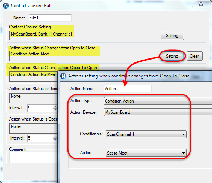Clear the Open to Close action
Viewport: 212px width, 183px height.
[x=194, y=56]
